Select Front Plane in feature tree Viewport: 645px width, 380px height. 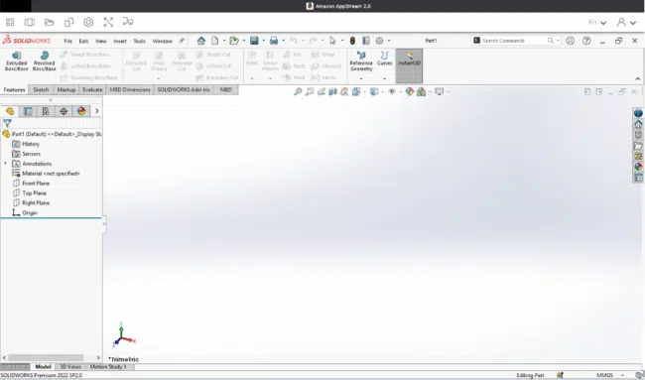(x=36, y=183)
